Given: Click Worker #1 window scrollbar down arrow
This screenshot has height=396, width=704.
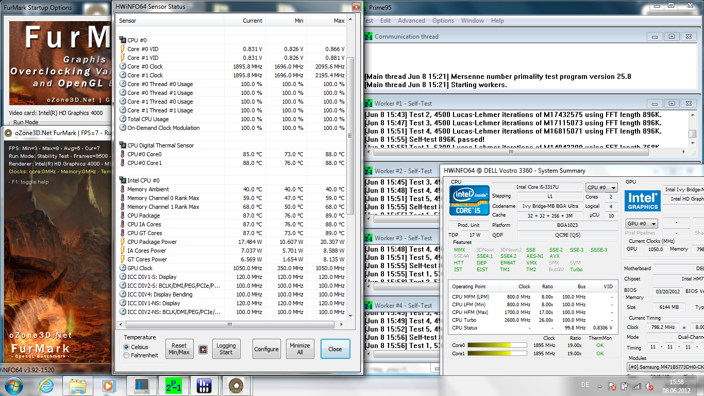Looking at the screenshot, I should pyautogui.click(x=693, y=144).
